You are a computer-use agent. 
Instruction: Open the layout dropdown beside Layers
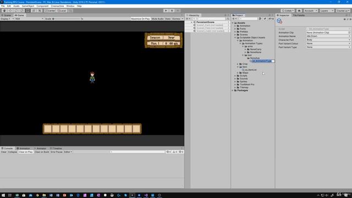coord(343,10)
